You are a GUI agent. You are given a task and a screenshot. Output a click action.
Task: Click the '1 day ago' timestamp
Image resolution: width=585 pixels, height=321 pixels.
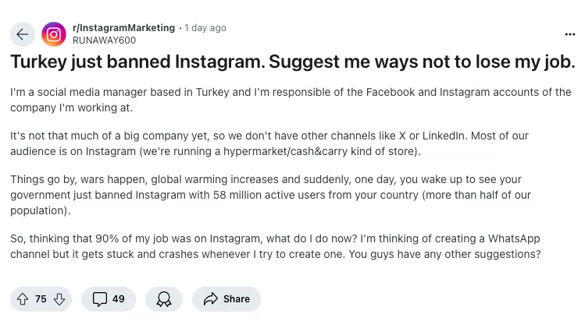[205, 27]
